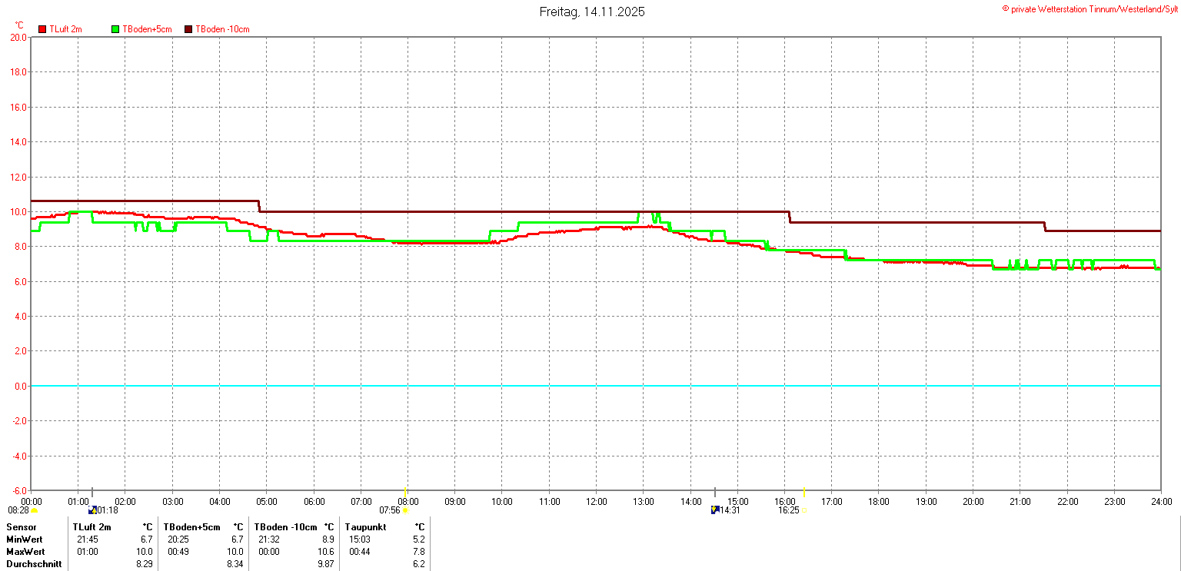
Task: Click the yellow sunrise tick on the time axis
Action: point(405,492)
